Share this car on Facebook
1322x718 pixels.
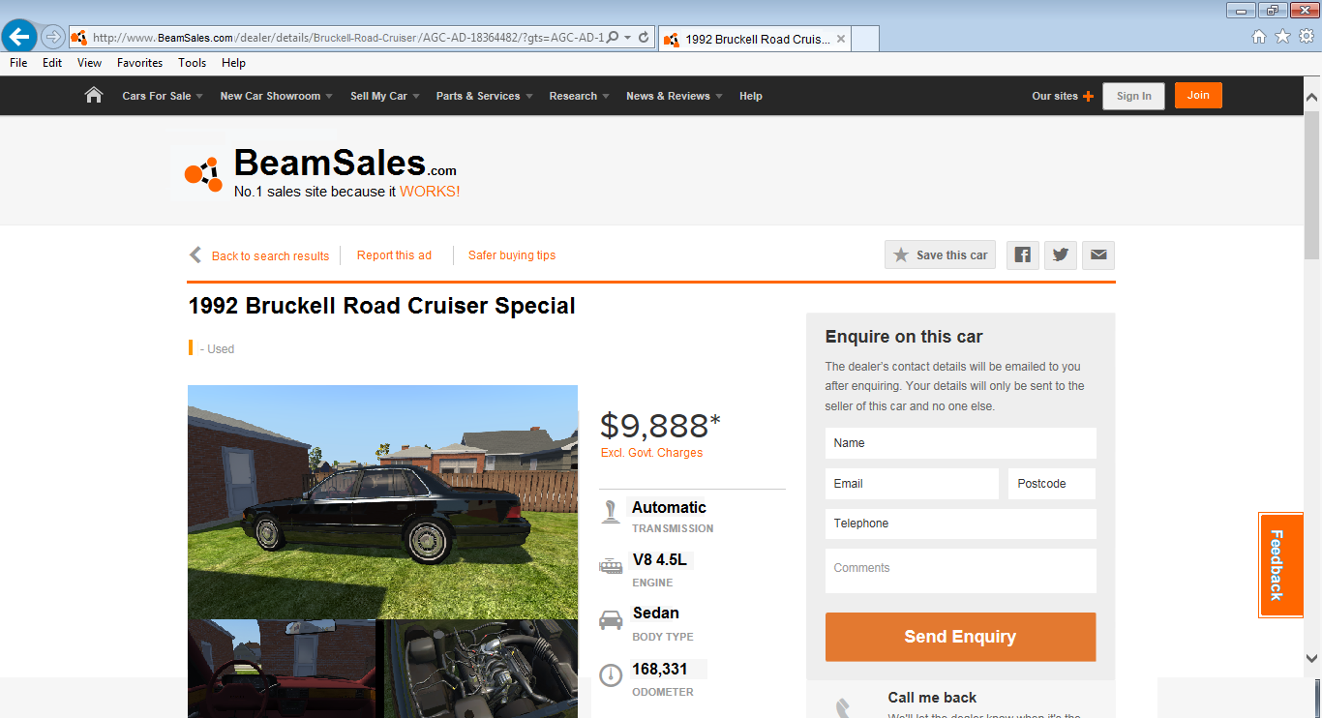tap(1023, 254)
